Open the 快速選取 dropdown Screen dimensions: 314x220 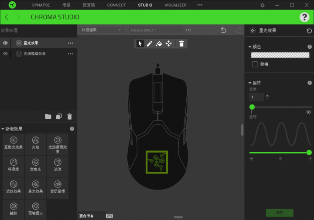coord(101,30)
